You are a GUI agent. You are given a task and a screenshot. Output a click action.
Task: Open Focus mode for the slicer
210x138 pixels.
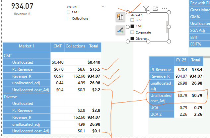point(155,9)
